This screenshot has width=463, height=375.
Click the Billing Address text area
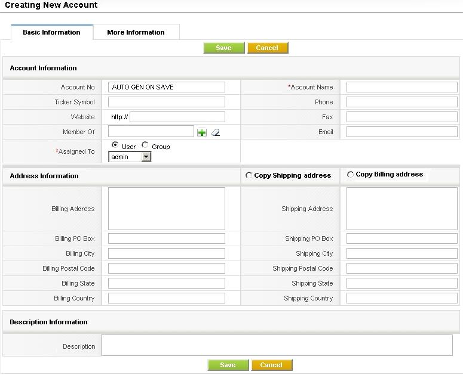click(x=167, y=209)
